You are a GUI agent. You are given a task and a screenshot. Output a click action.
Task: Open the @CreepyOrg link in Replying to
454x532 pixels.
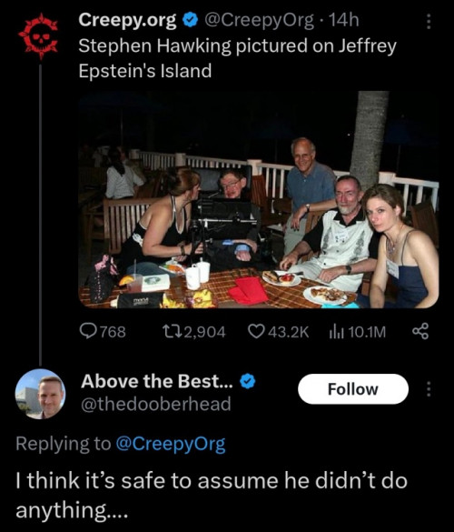tap(171, 444)
